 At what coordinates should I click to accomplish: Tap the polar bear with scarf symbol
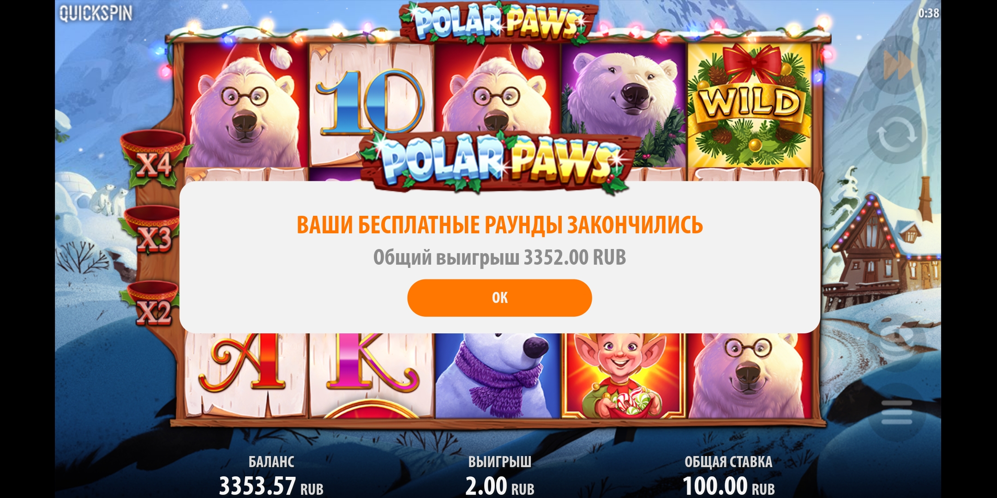coord(498,375)
